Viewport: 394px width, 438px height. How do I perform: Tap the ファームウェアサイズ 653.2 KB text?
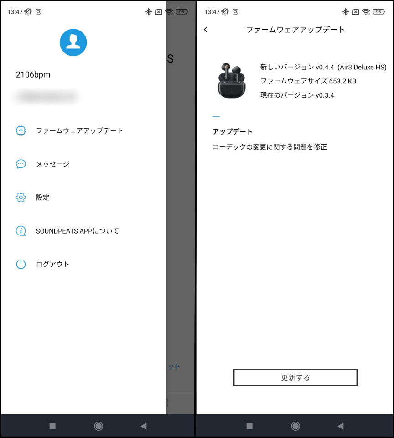308,81
